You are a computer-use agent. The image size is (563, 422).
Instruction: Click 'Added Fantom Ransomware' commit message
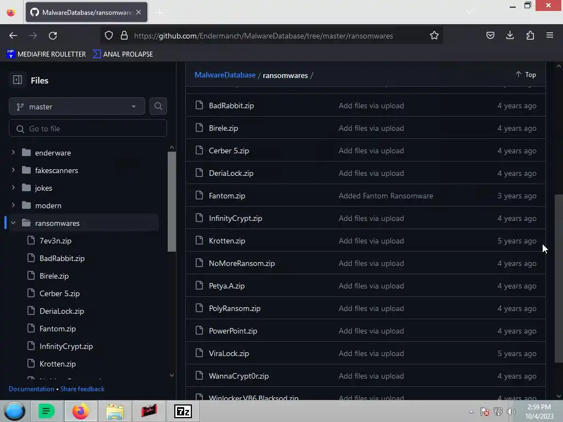[385, 196]
